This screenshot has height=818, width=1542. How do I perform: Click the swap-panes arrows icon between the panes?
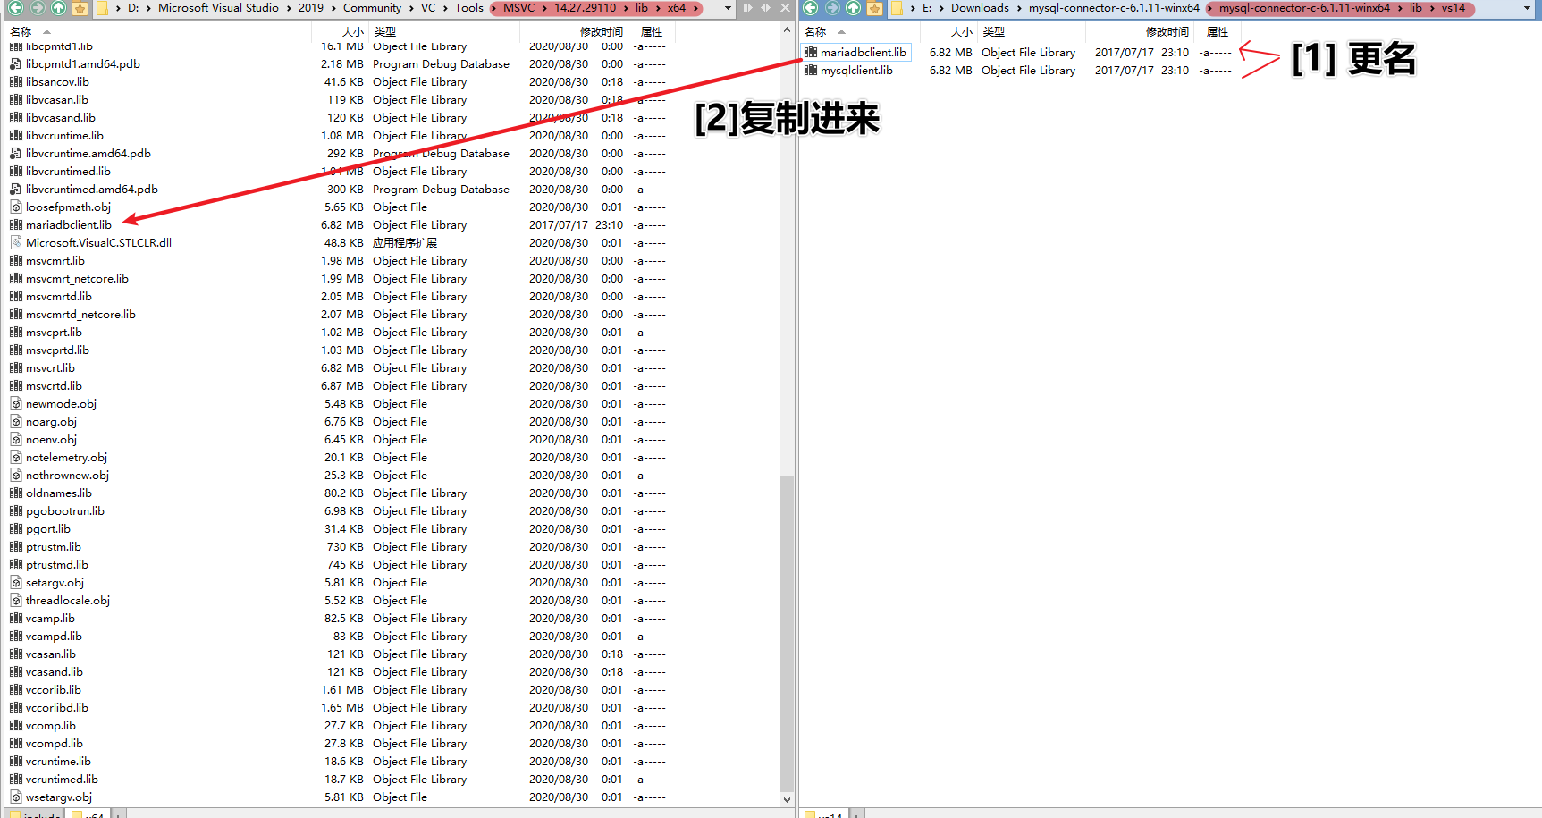[x=765, y=8]
